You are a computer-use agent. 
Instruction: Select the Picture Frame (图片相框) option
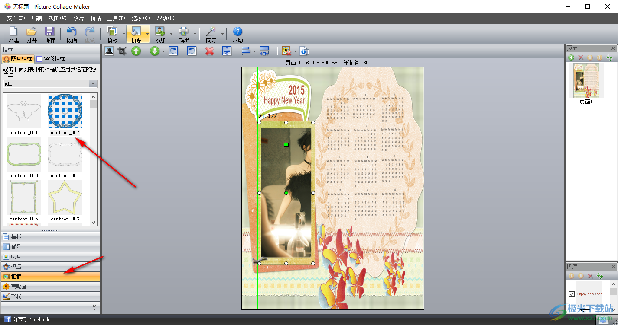coord(17,59)
